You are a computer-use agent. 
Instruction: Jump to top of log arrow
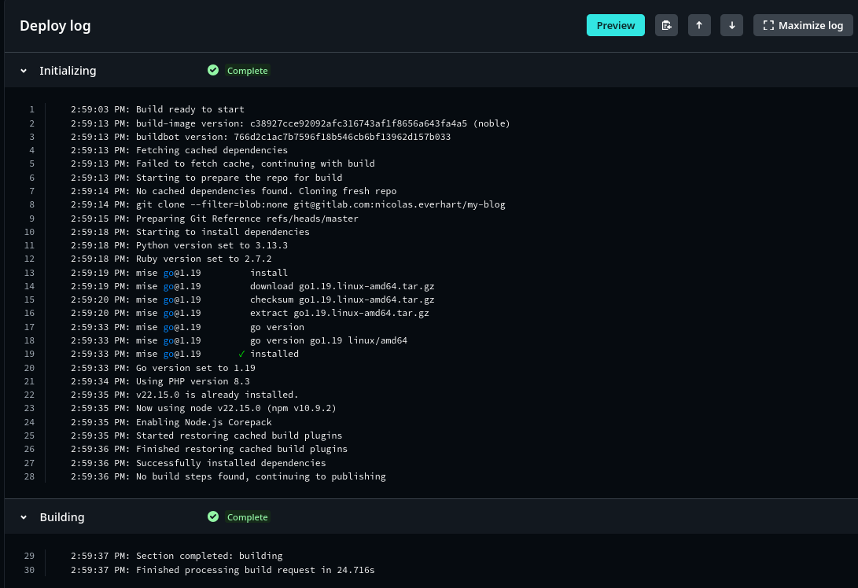coord(699,25)
